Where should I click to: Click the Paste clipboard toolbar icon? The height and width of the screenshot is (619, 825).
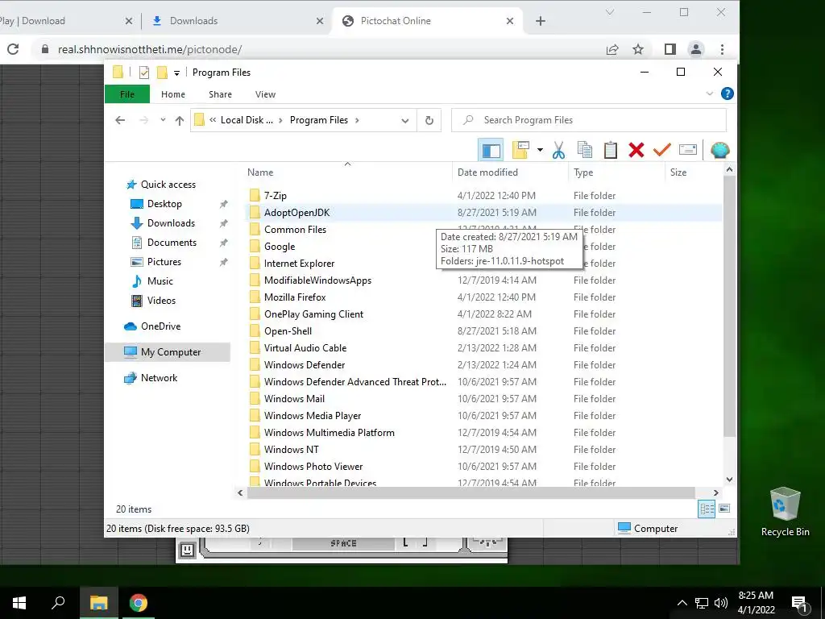coord(611,151)
